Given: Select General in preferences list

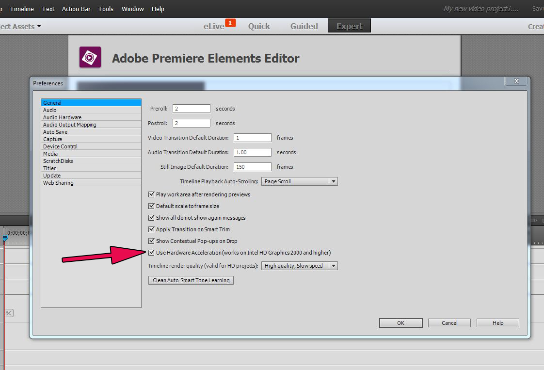Looking at the screenshot, I should 91,103.
